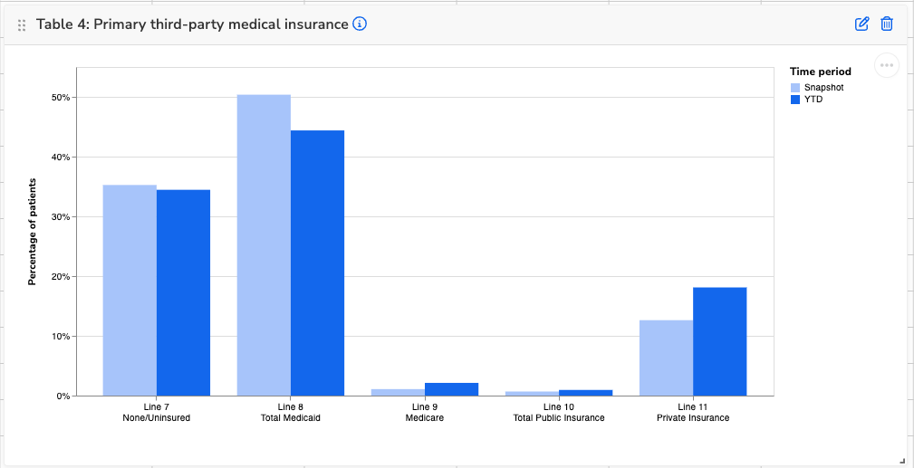Viewport: 914px width, 468px height.
Task: Click the Time period legend title
Action: 820,72
